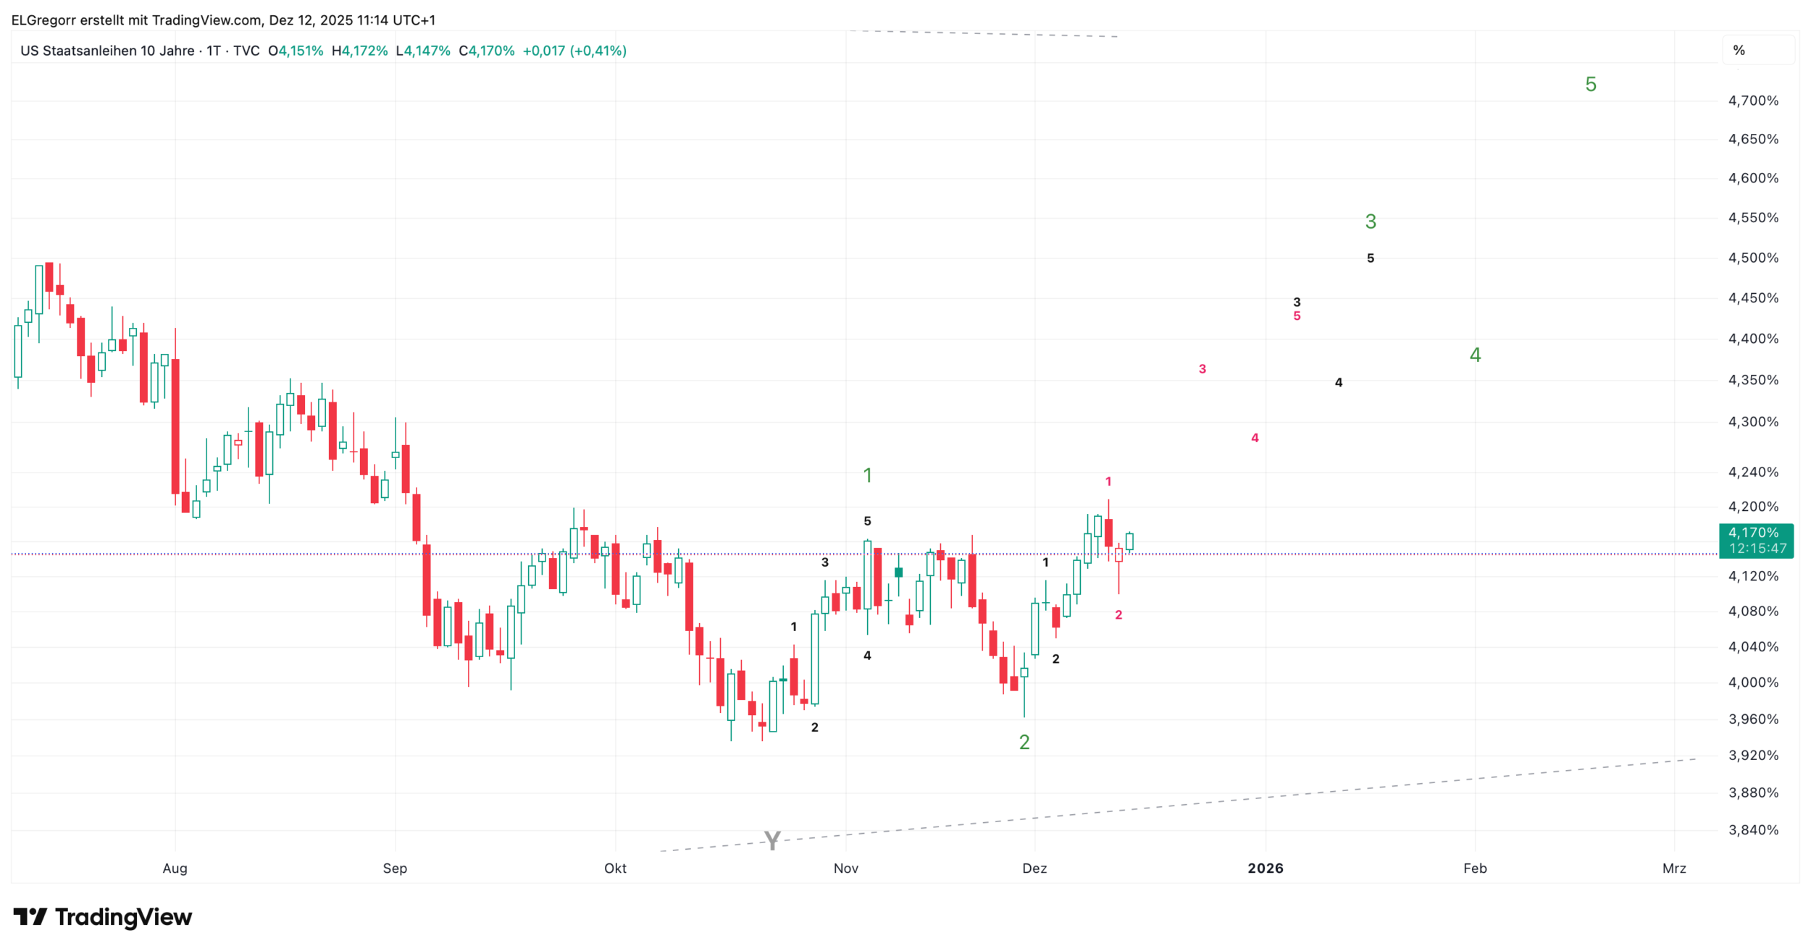The image size is (1811, 951).
Task: Click the attribution text ELGregorr erstellt mit TradingView.com
Action: (x=136, y=20)
